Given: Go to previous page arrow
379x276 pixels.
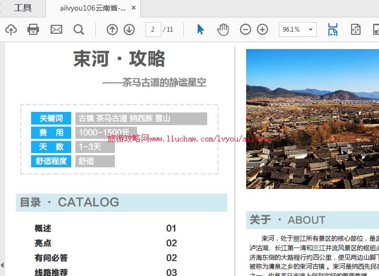Looking at the screenshot, I should coord(112,30).
